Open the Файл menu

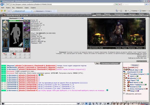pos(3,8)
